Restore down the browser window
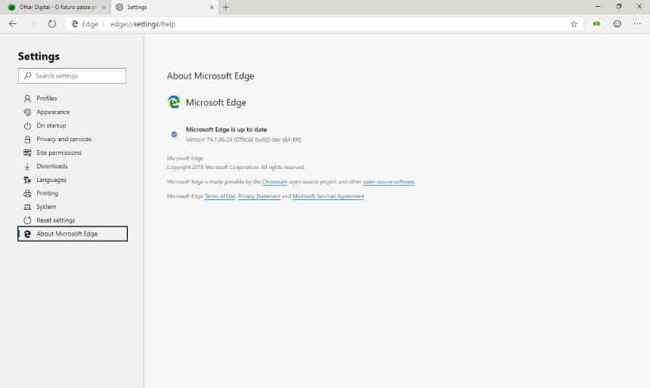 (x=618, y=7)
